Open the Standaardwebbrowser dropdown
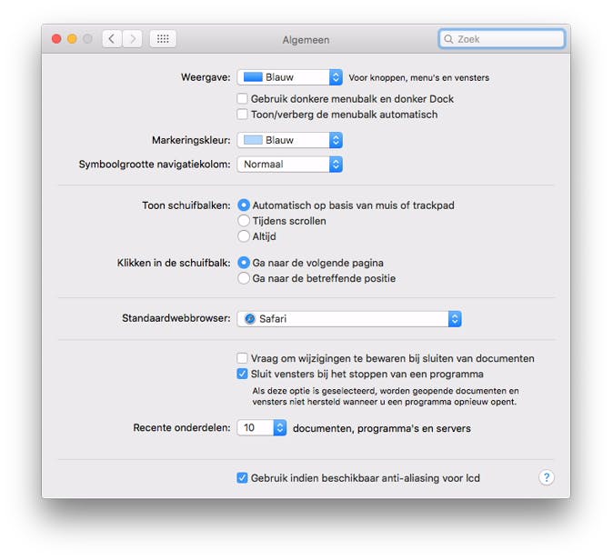613x560 pixels. pos(349,319)
